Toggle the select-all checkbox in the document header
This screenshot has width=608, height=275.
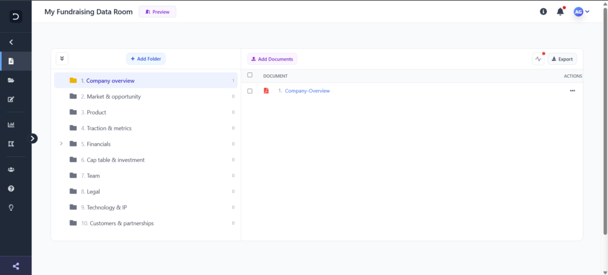coord(250,75)
